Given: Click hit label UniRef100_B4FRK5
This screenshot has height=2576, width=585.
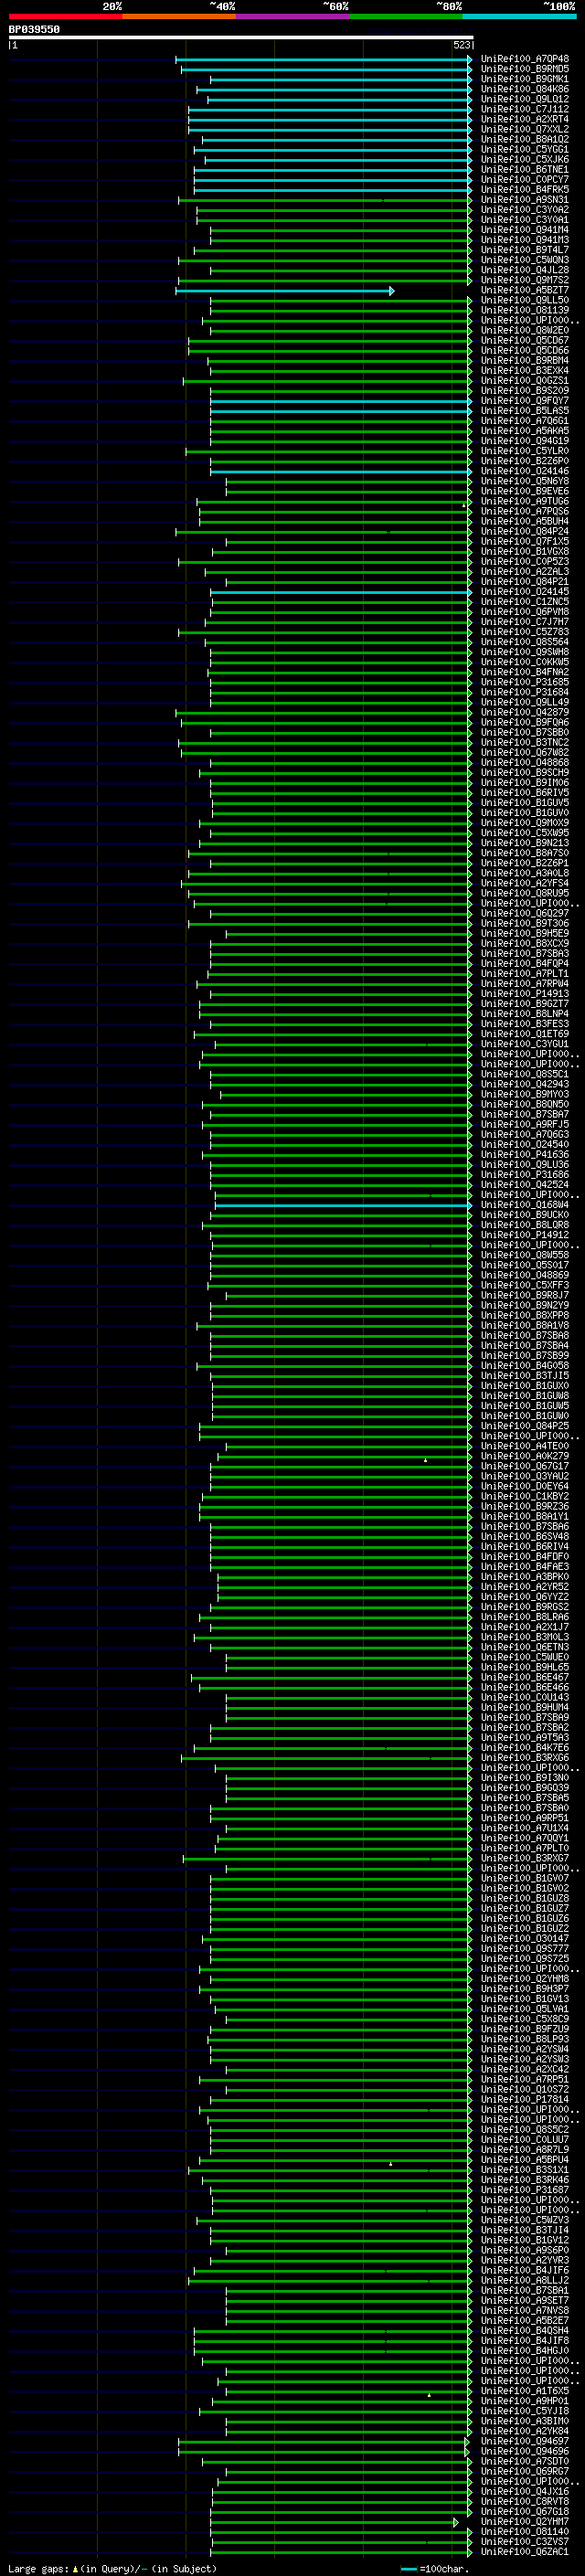Looking at the screenshot, I should pos(525,190).
